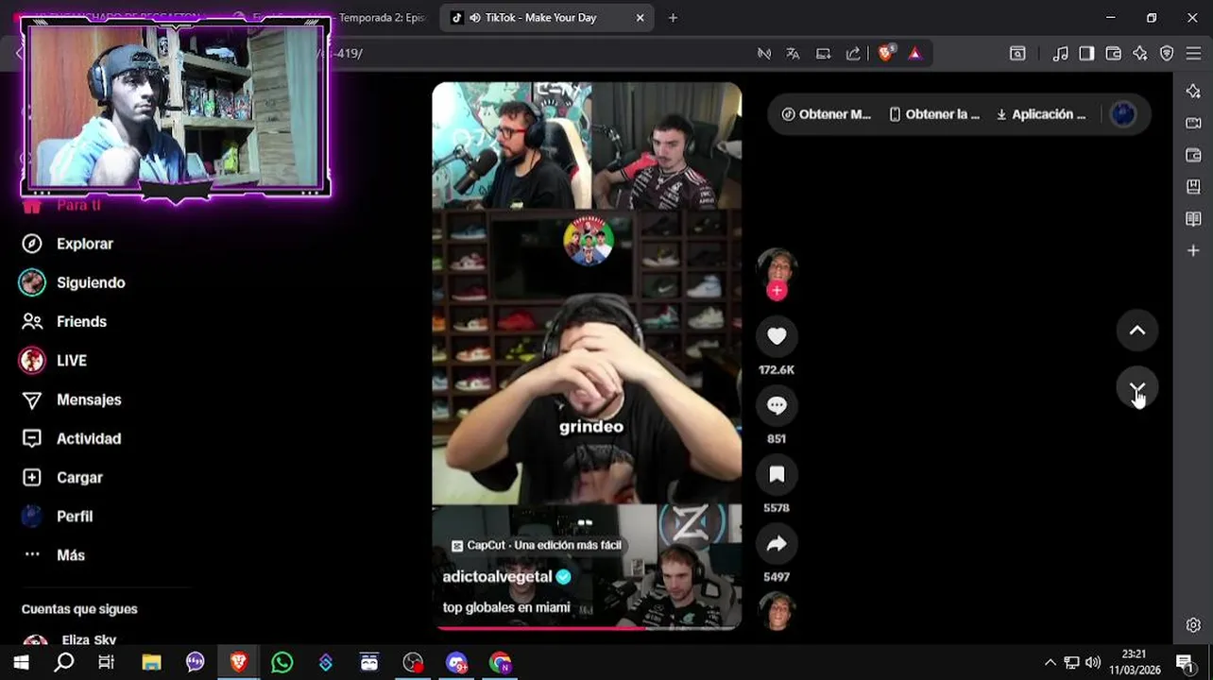Click the tab search icon in toolbar
The height and width of the screenshot is (680, 1213).
tap(1017, 54)
